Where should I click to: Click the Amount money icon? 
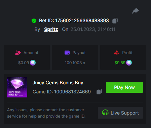(18, 53)
